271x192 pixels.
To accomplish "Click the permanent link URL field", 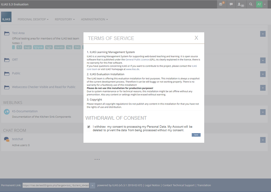I will pyautogui.click(x=56, y=185).
